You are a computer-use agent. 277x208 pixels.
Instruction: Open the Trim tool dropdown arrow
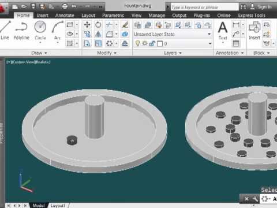click(117, 25)
